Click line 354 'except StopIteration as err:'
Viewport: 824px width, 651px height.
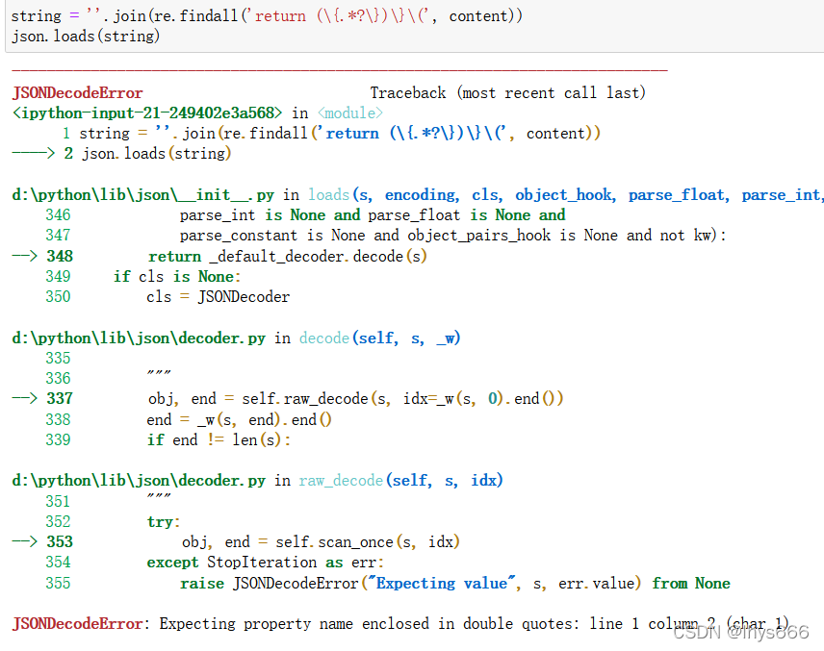pyautogui.click(x=266, y=563)
